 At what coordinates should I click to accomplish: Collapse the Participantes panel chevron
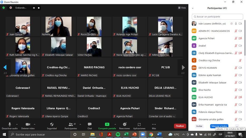pos(193,8)
